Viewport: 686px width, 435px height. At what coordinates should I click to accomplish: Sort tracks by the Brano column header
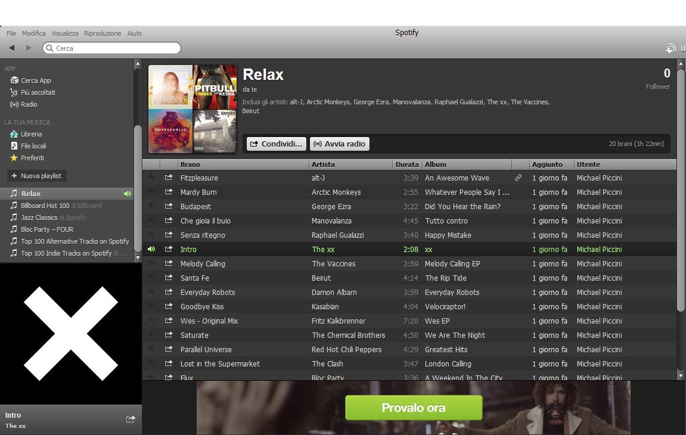click(x=243, y=164)
